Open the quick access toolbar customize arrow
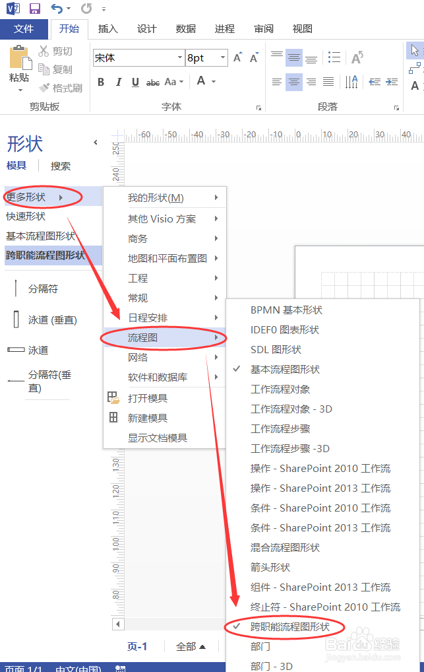Viewport: 424px width, 672px height. [x=104, y=9]
